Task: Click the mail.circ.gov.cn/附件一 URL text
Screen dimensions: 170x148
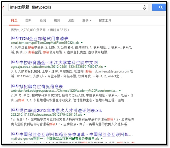Action: pos(55,138)
